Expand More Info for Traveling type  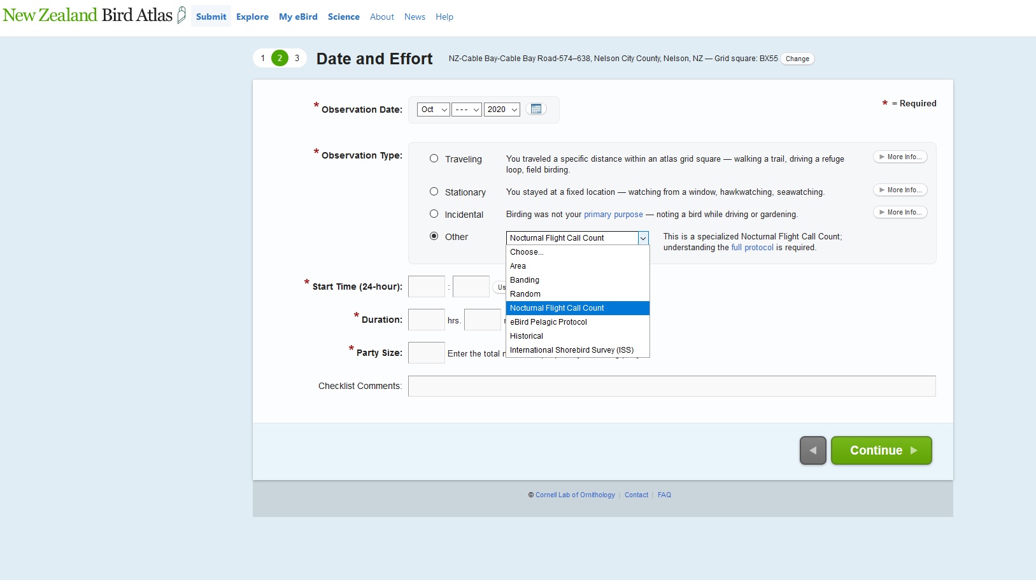point(900,157)
